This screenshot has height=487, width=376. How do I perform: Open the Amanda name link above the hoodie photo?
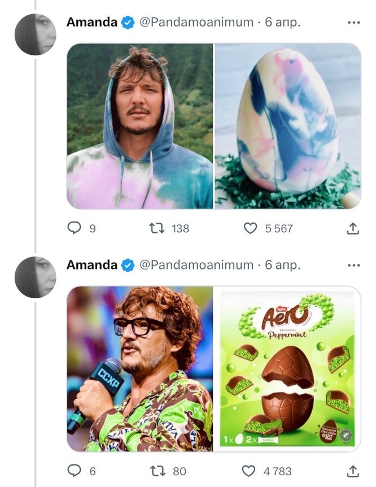91,23
